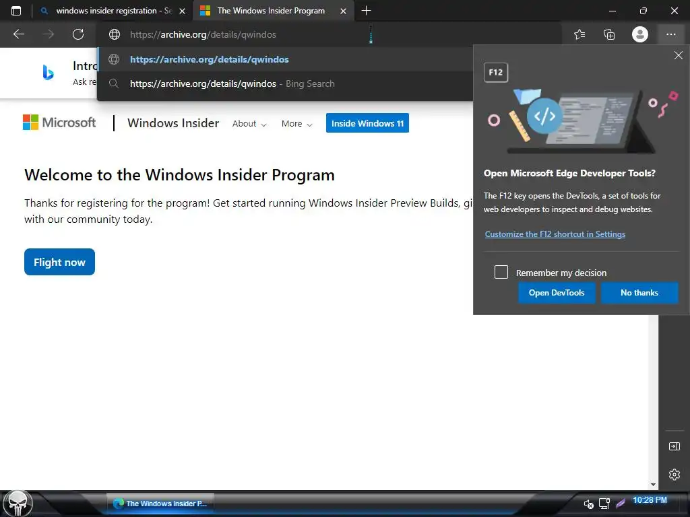Close the windows insider registration tab

(x=182, y=11)
